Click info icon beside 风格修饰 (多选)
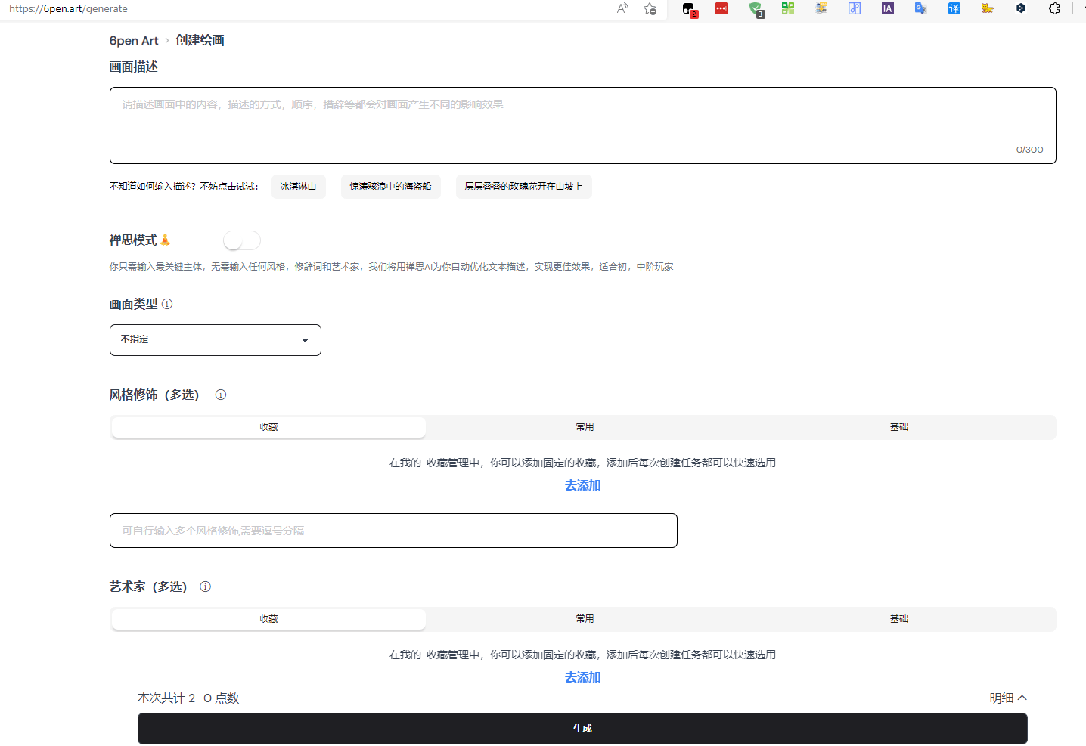 tap(221, 395)
